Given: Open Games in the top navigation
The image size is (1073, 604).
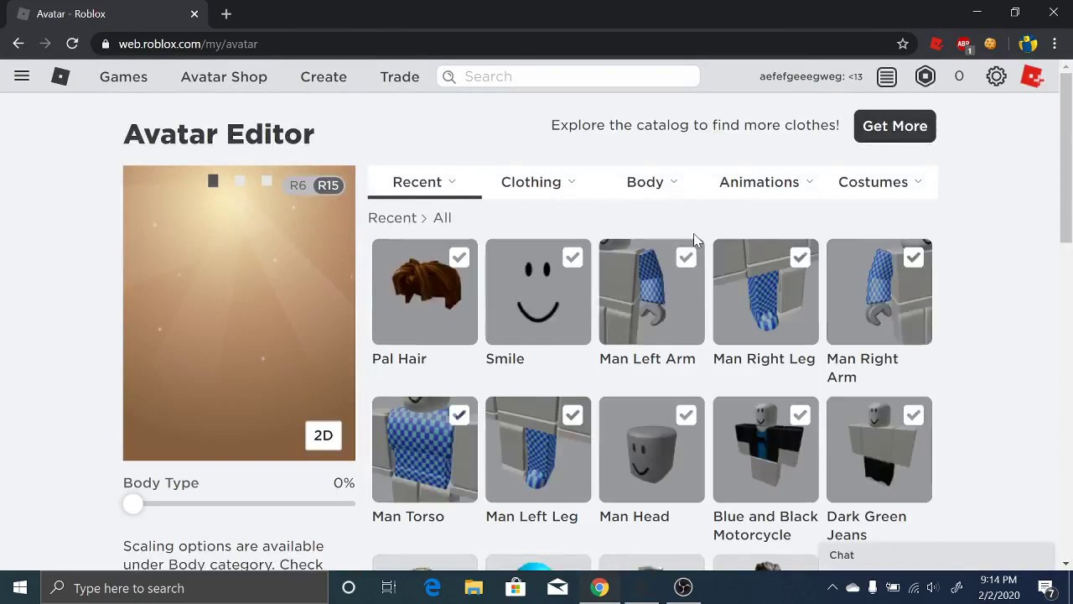Looking at the screenshot, I should (123, 76).
